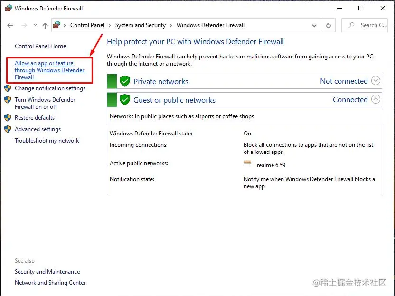This screenshot has width=395, height=296.
Task: Click shield icon beside Turn Firewall on or off
Action: click(x=8, y=100)
